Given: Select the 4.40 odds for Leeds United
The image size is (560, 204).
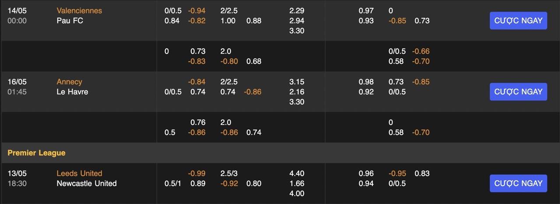Looking at the screenshot, I should click(x=297, y=173).
